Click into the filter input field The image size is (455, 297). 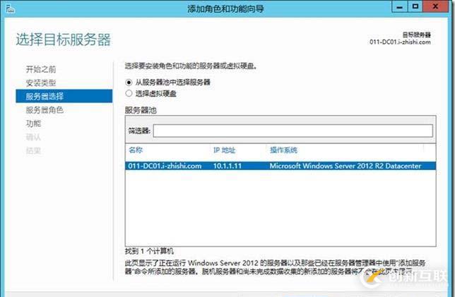point(293,131)
